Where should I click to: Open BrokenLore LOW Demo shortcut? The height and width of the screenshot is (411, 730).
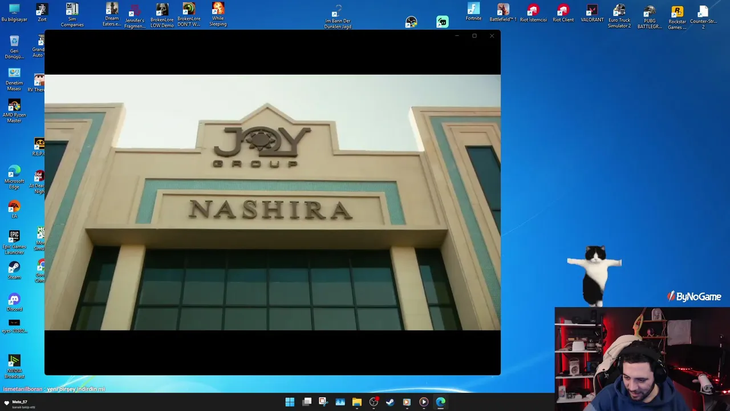click(162, 15)
